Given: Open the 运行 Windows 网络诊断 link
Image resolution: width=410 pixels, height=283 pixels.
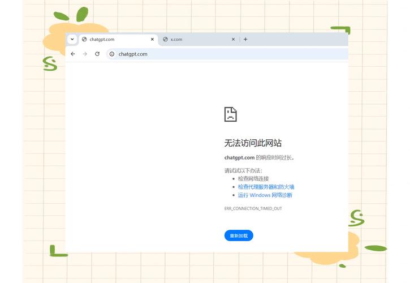Looking at the screenshot, I should (265, 195).
